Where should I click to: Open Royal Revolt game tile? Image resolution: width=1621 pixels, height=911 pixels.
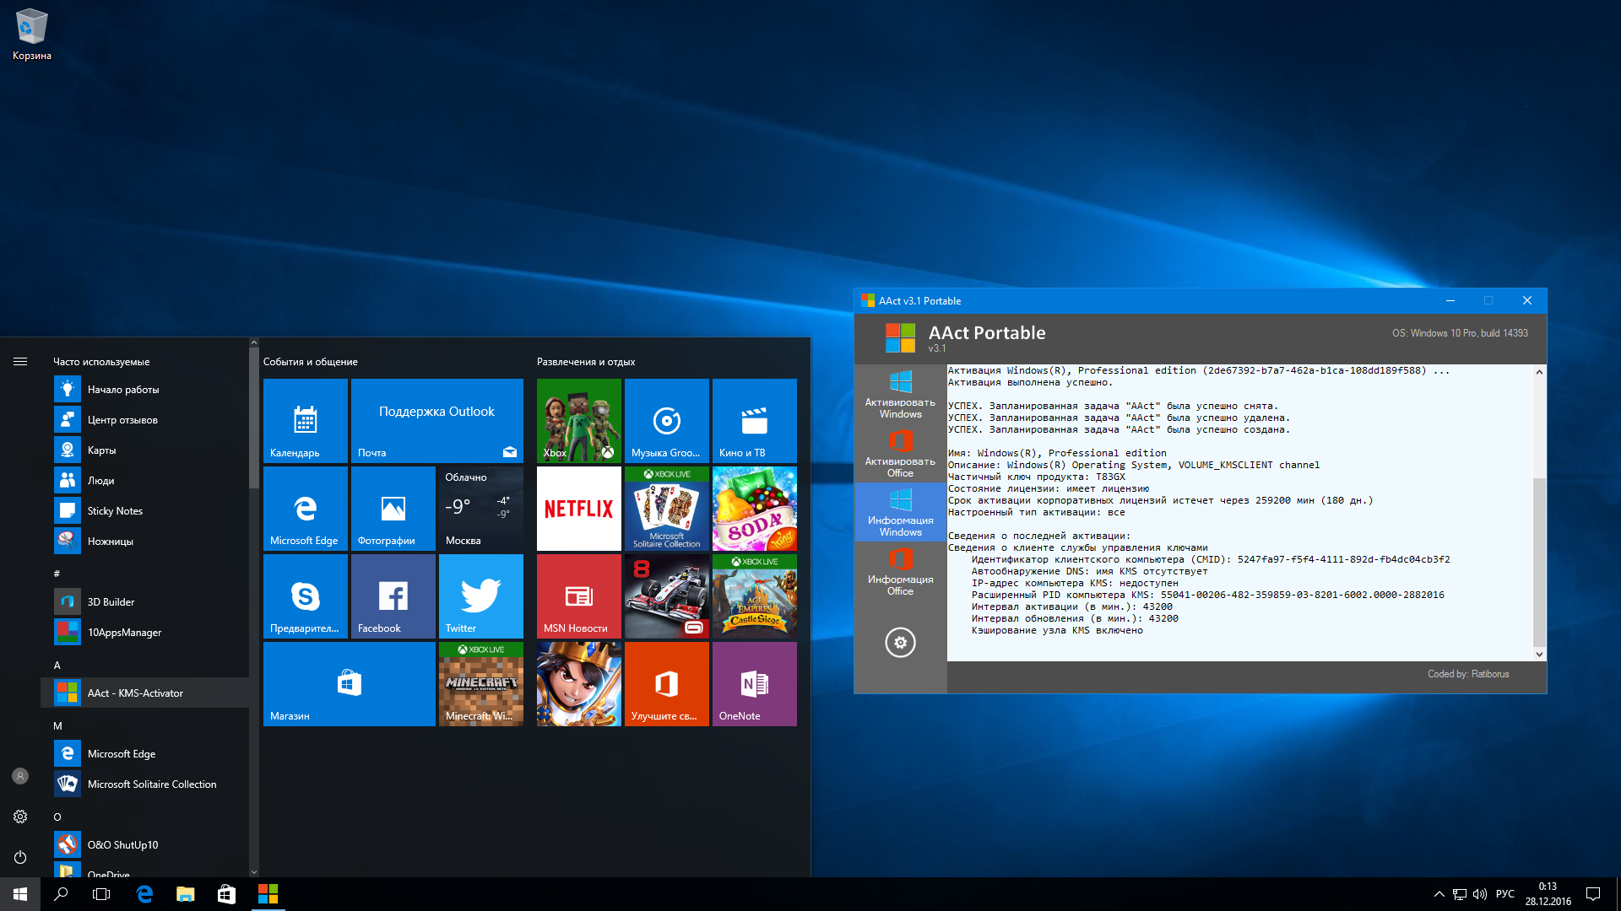point(578,684)
